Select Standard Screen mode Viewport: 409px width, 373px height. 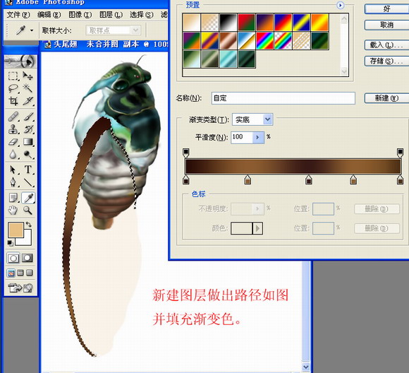(x=11, y=273)
